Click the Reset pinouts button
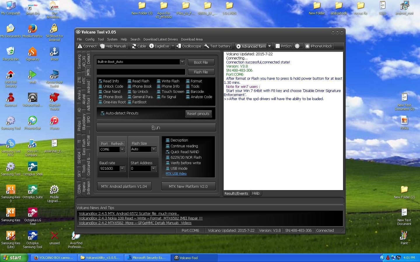Screen dimensions: 420x262 click(198, 114)
